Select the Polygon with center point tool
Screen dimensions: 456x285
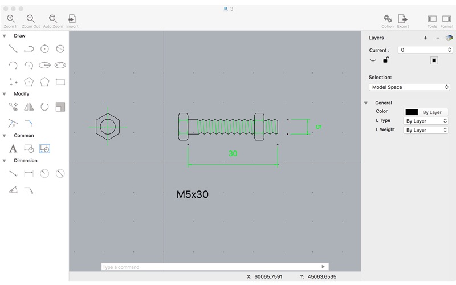pos(29,82)
